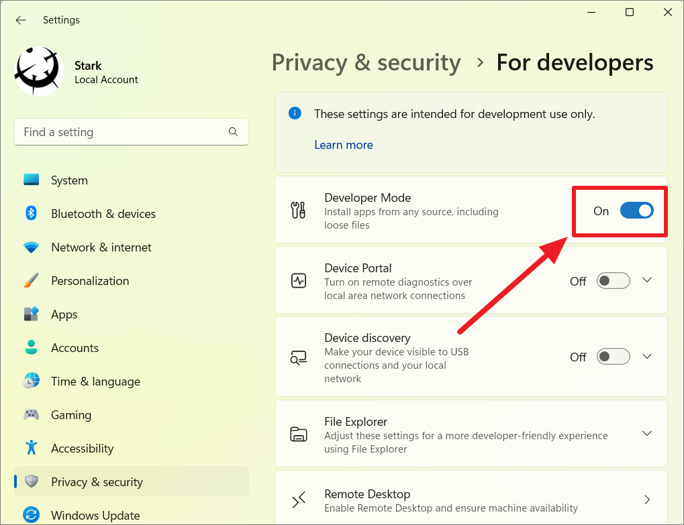Click the File Explorer title text
This screenshot has width=684, height=525.
(356, 422)
